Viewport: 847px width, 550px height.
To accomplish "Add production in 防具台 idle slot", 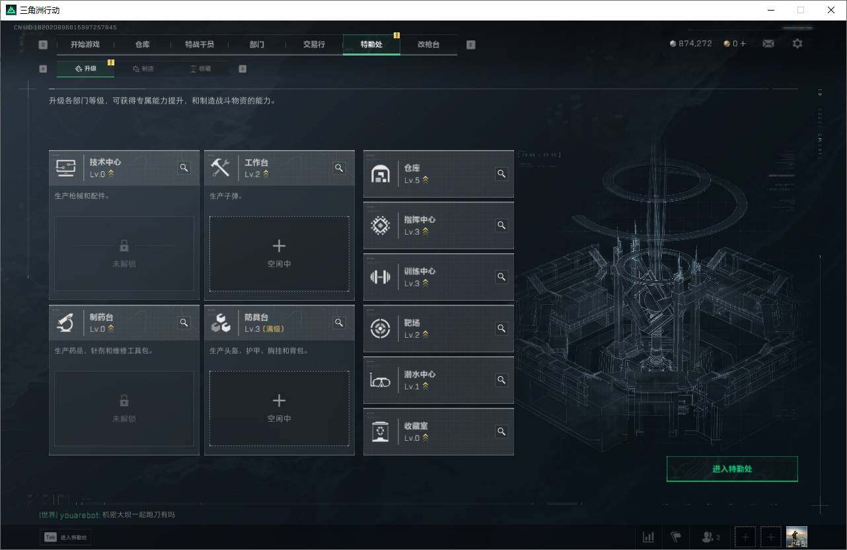I will [279, 409].
